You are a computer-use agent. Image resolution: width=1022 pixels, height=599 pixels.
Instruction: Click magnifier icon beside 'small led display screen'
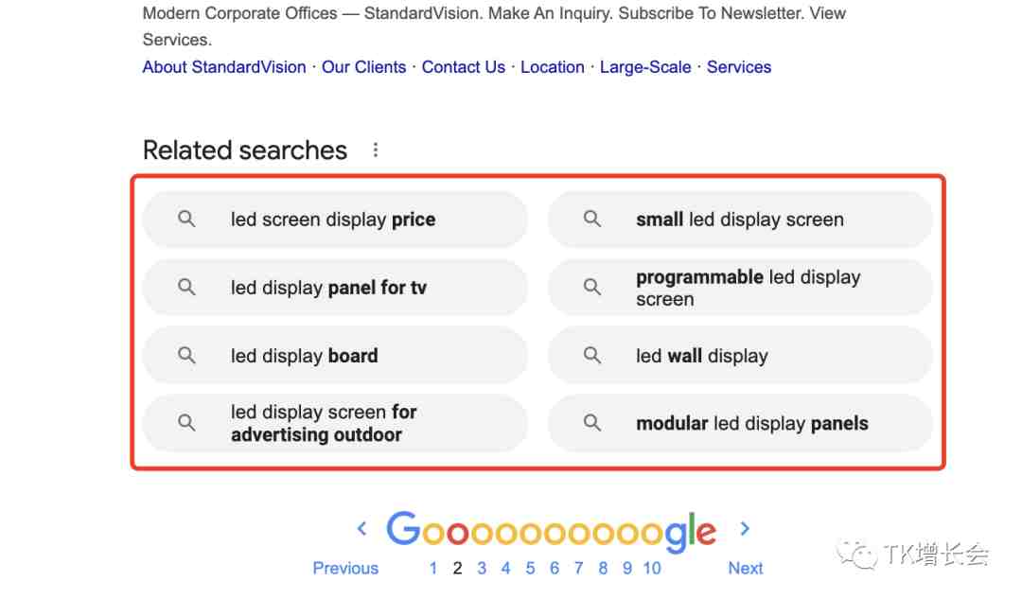coord(592,220)
